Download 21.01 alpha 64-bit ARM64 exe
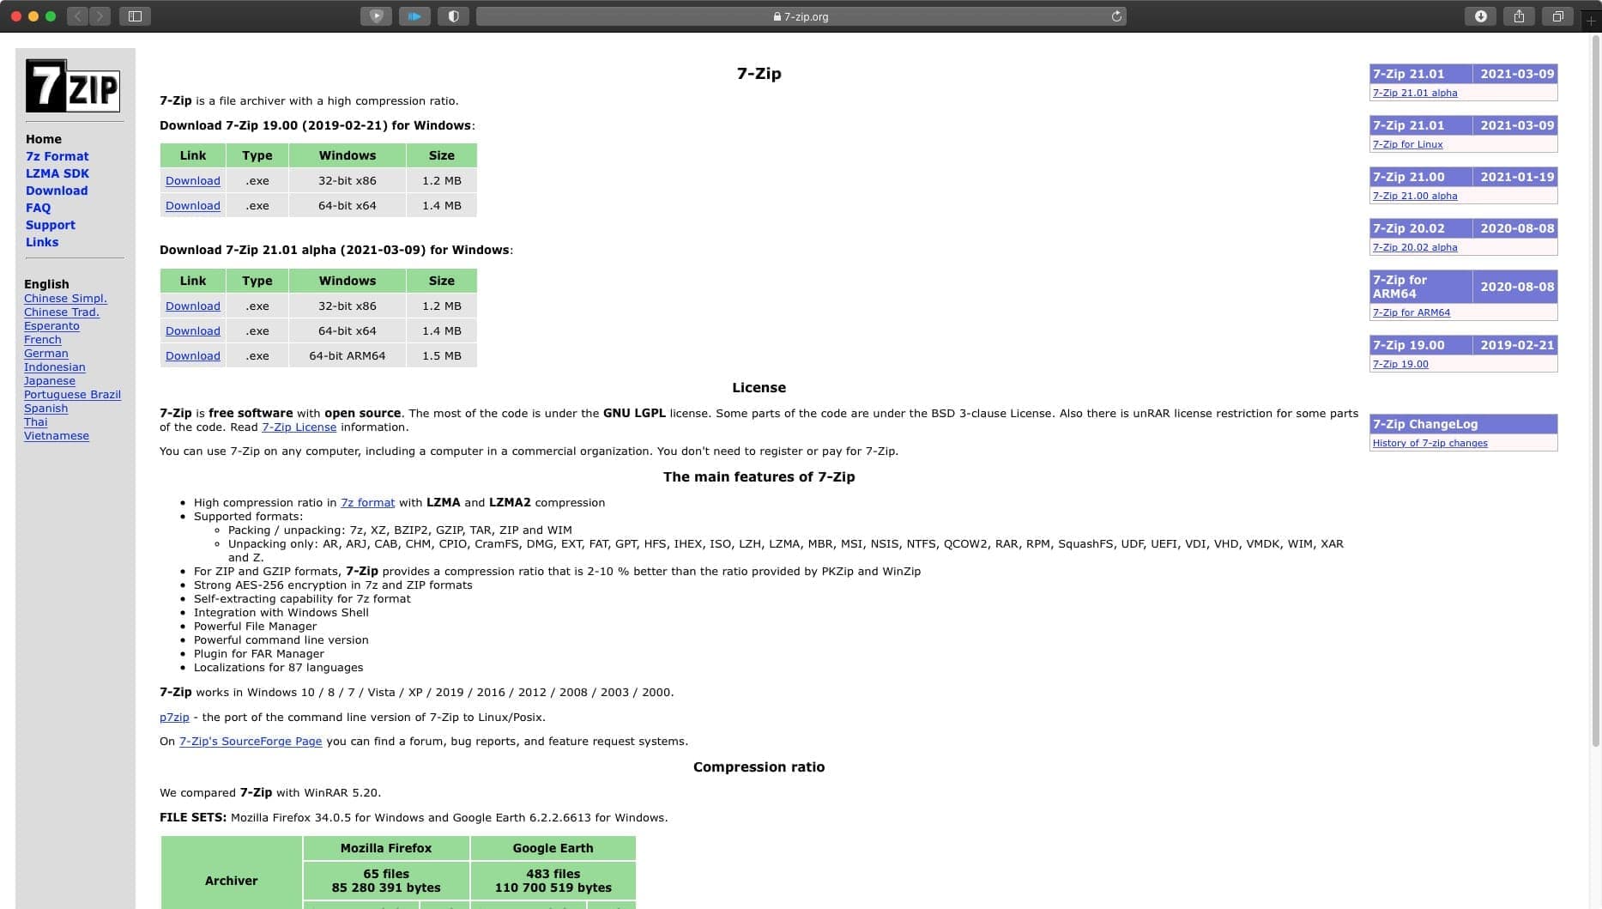The width and height of the screenshot is (1602, 909). click(x=193, y=356)
